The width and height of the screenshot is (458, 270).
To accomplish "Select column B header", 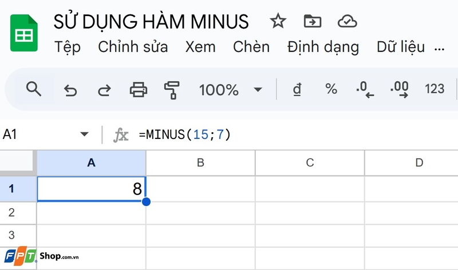I will (x=200, y=163).
